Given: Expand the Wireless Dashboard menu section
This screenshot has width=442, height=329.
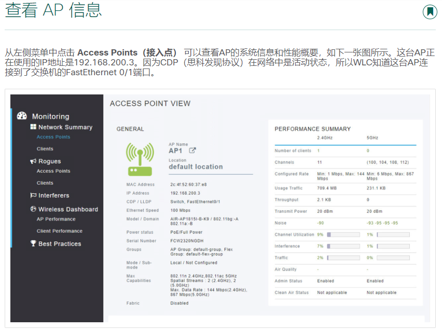Looking at the screenshot, I should [68, 209].
